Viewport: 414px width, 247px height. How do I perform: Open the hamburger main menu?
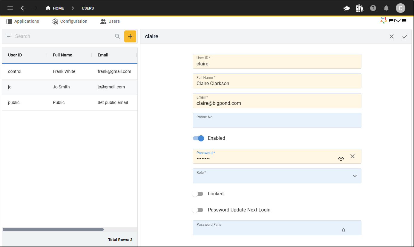[x=10, y=8]
